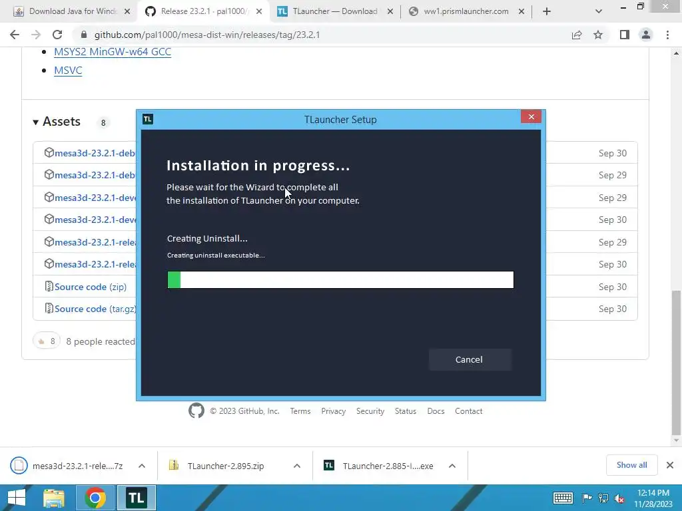Screen dimensions: 682x511
Task: Close the downloads bar
Action: (x=670, y=465)
